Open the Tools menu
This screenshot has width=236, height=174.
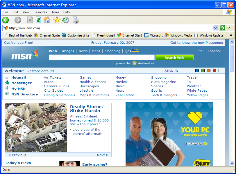pyautogui.click(x=55, y=12)
